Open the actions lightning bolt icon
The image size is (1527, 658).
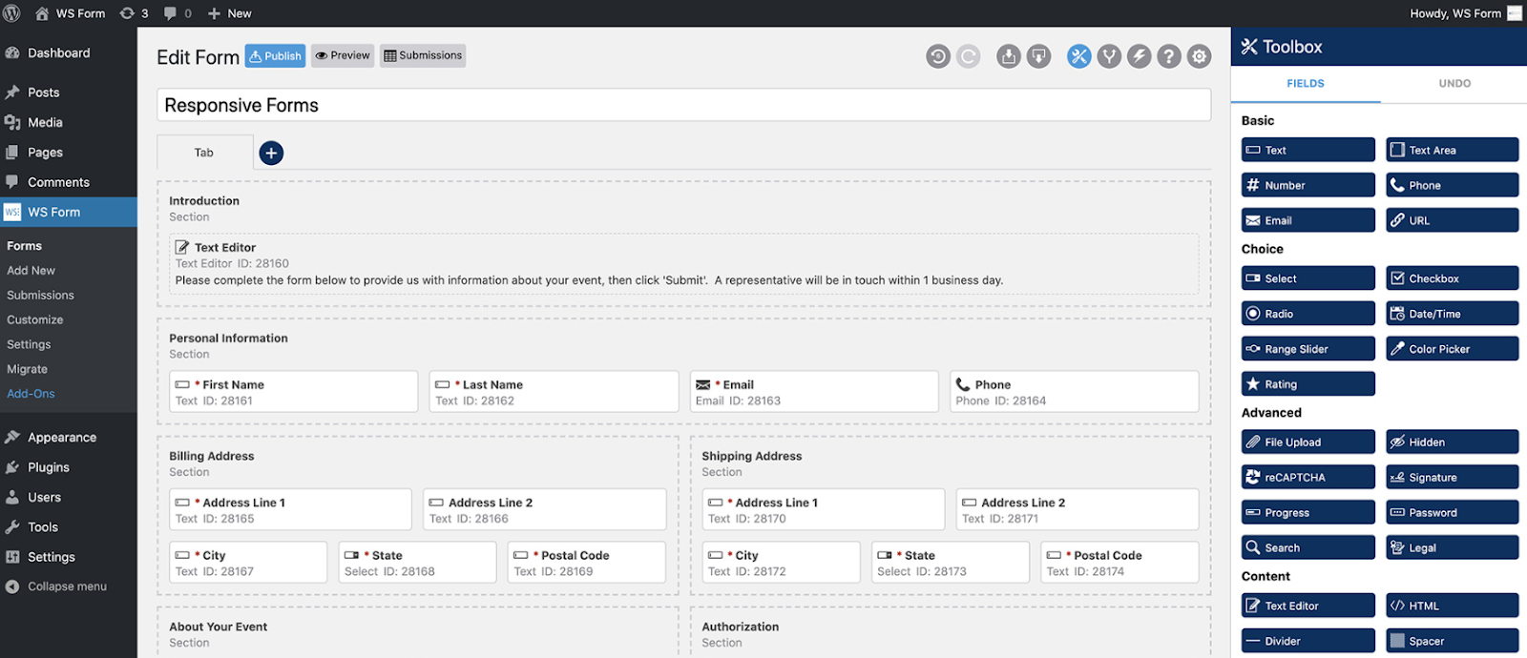coord(1139,56)
